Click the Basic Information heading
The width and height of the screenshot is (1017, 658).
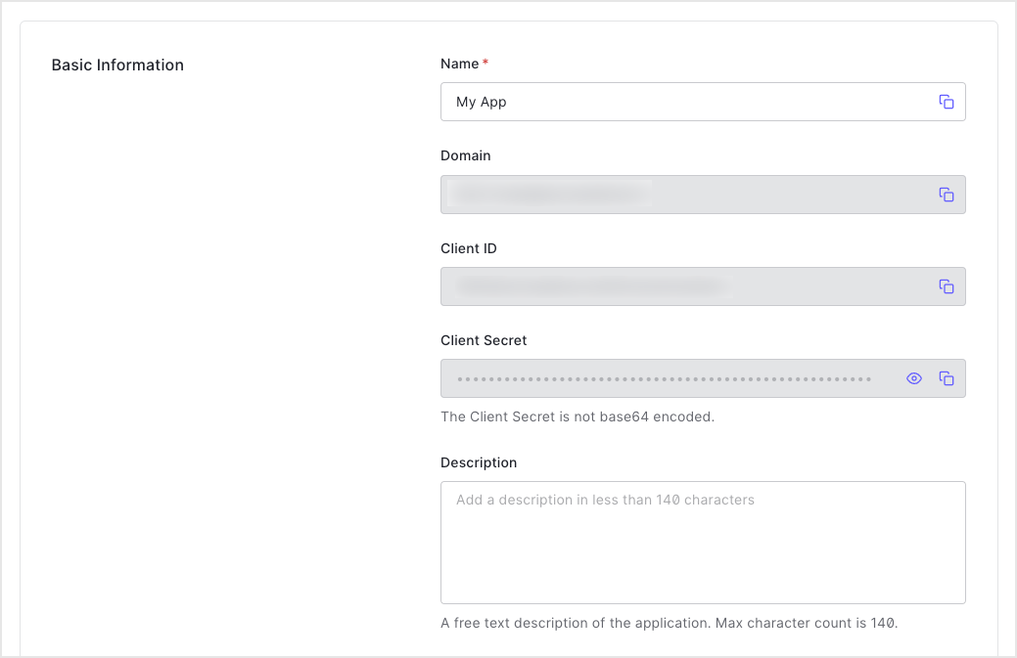point(117,65)
